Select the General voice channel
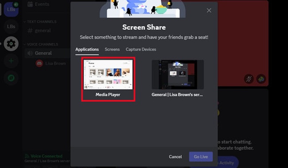The width and height of the screenshot is (288, 168). click(47, 53)
